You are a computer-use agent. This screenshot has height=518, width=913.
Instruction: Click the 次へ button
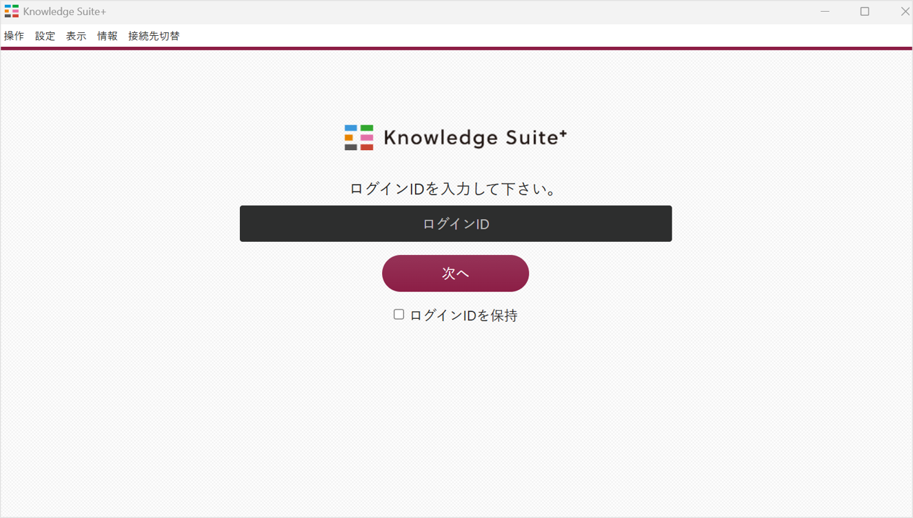[x=455, y=273]
